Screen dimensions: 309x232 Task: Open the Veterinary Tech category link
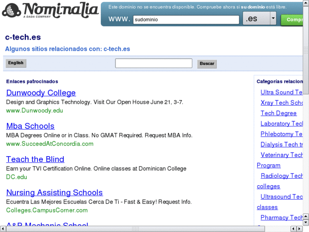click(281, 155)
